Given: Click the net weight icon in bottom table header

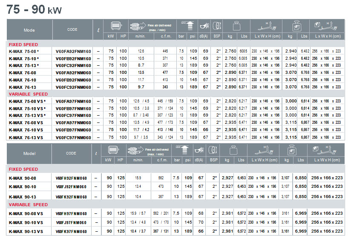Looking at the screenshot, I should (233, 149).
